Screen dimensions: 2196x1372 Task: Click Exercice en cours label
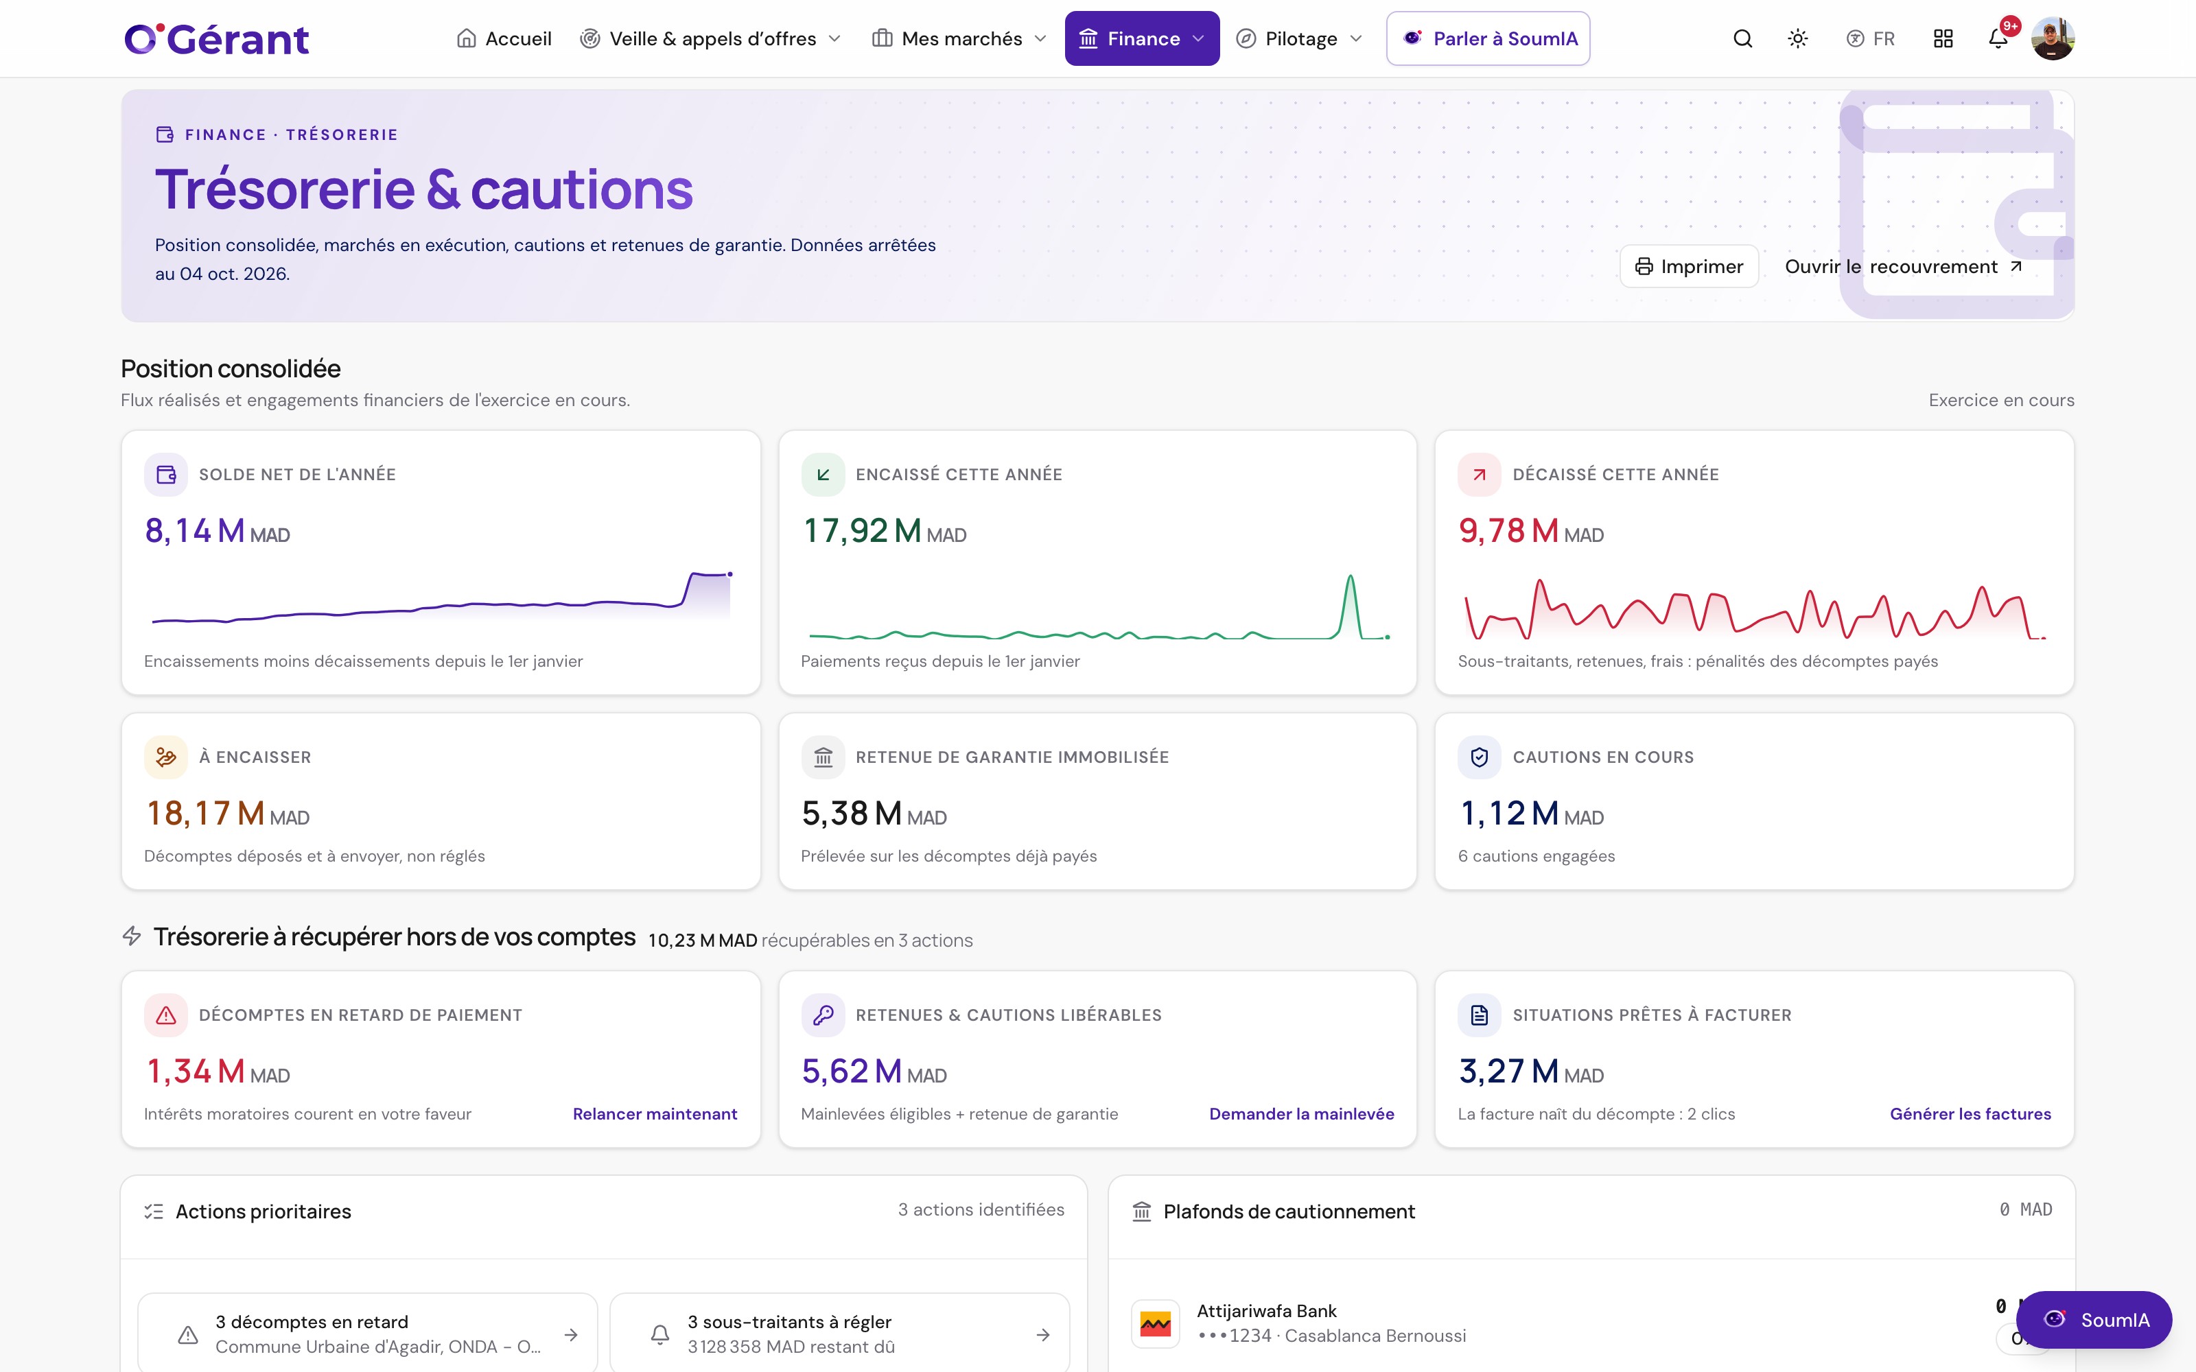pyautogui.click(x=2001, y=400)
